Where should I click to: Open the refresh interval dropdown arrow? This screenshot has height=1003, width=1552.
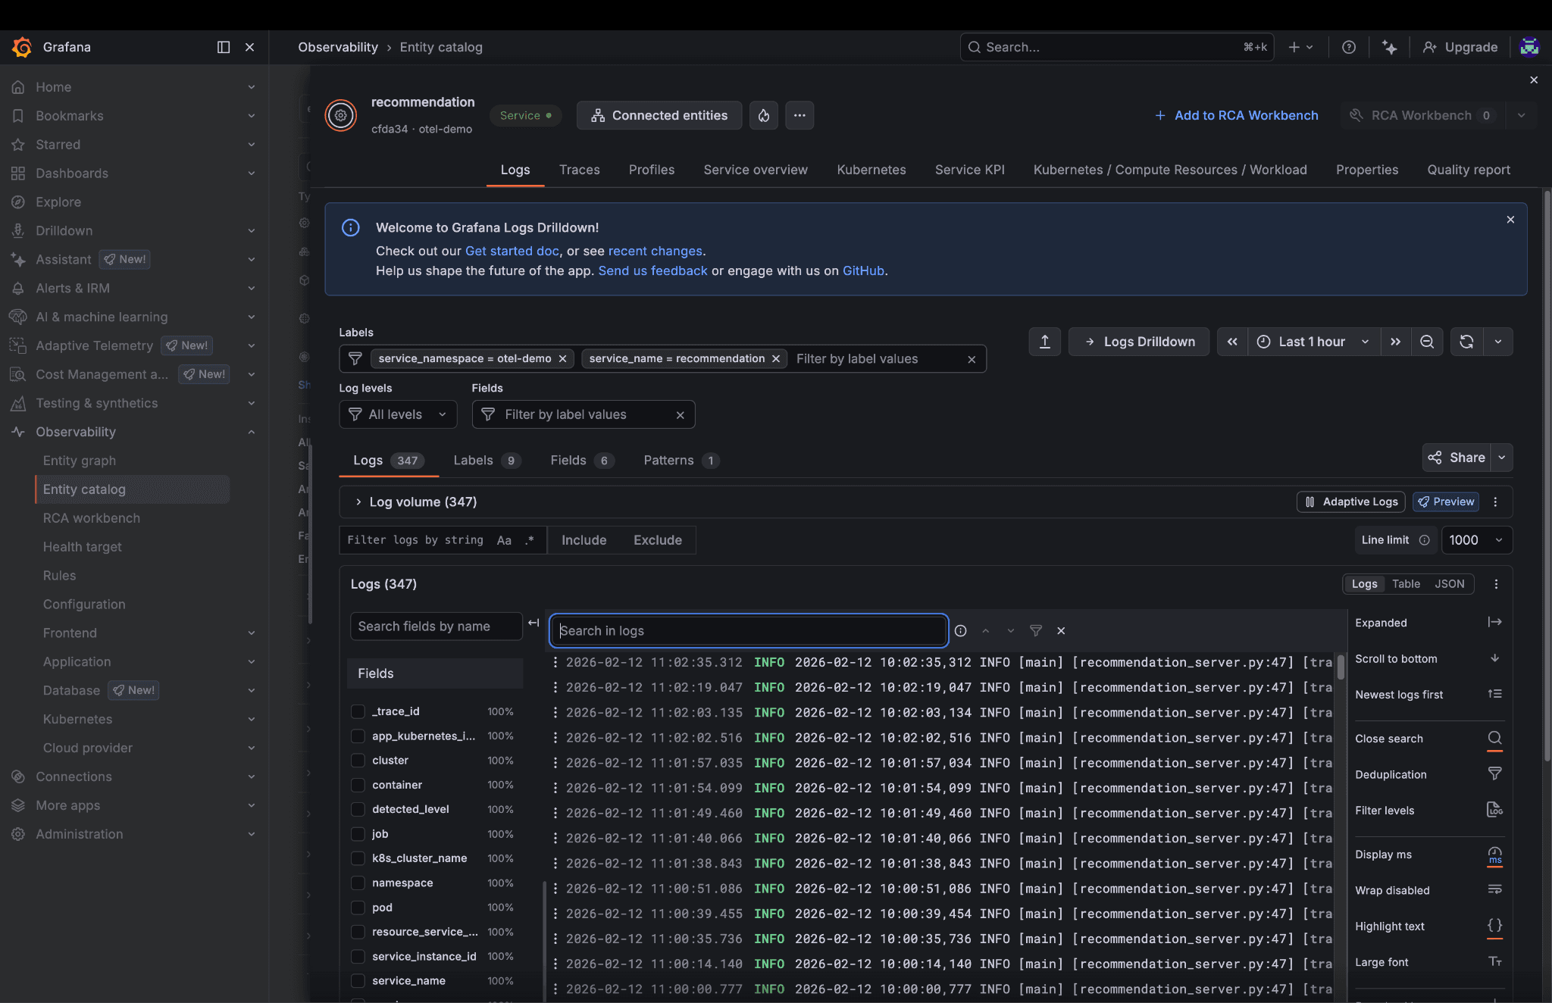pos(1498,342)
